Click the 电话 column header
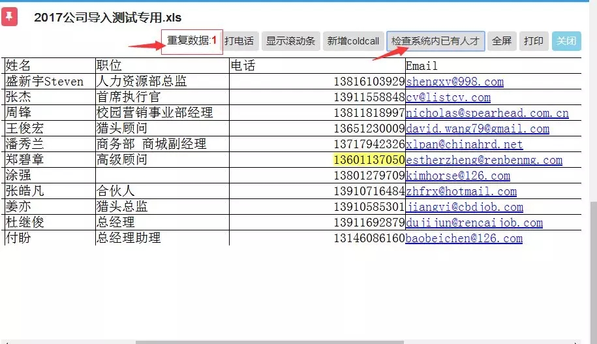Image resolution: width=597 pixels, height=344 pixels. coord(318,66)
